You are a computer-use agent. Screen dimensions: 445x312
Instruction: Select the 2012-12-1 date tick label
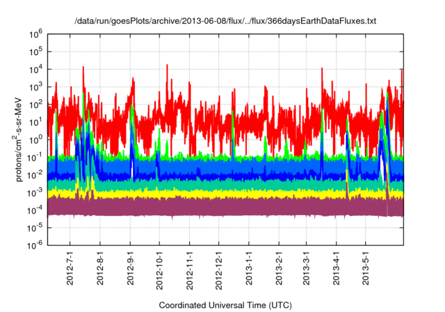coord(218,270)
